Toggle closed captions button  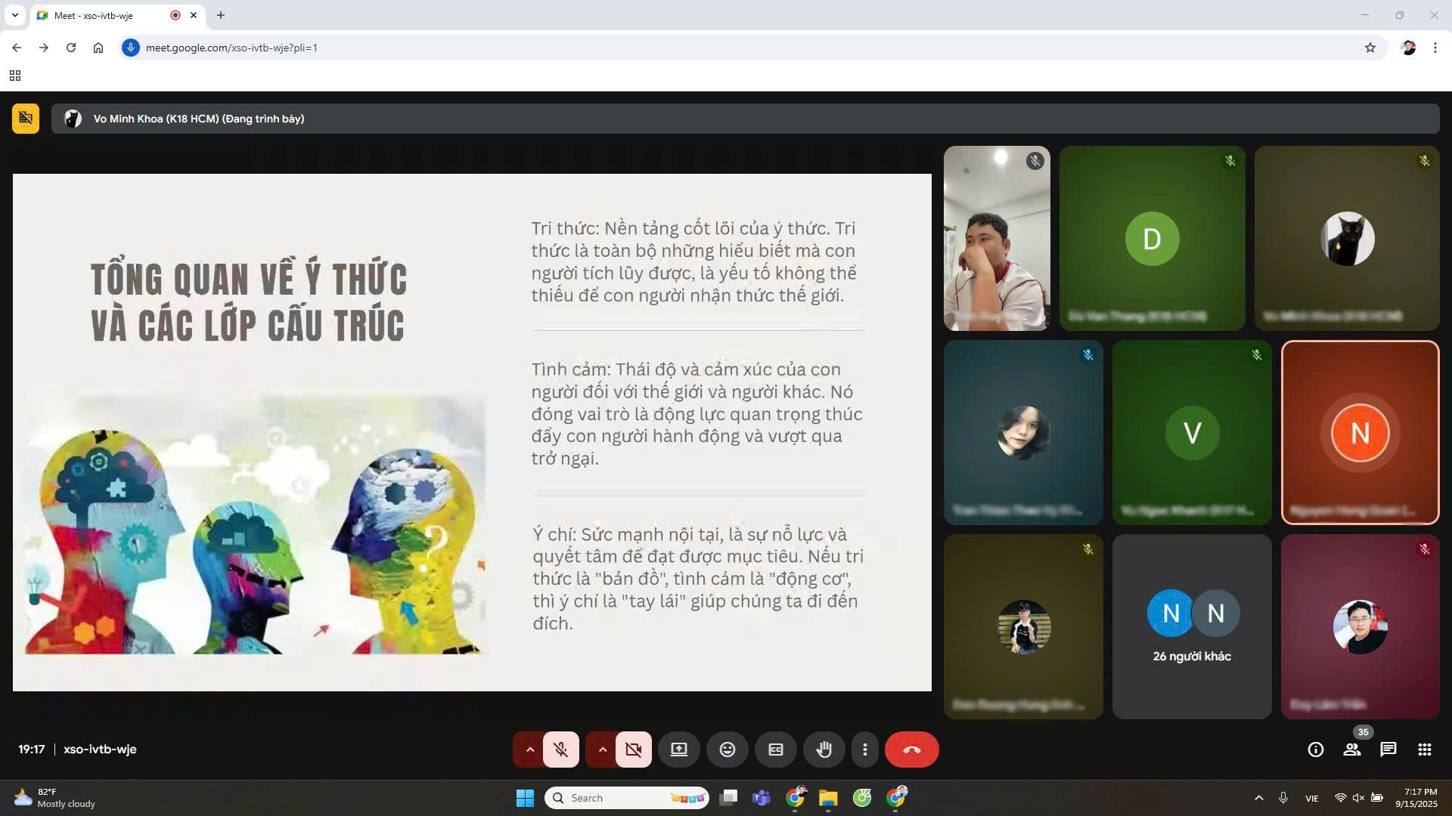pyautogui.click(x=775, y=750)
